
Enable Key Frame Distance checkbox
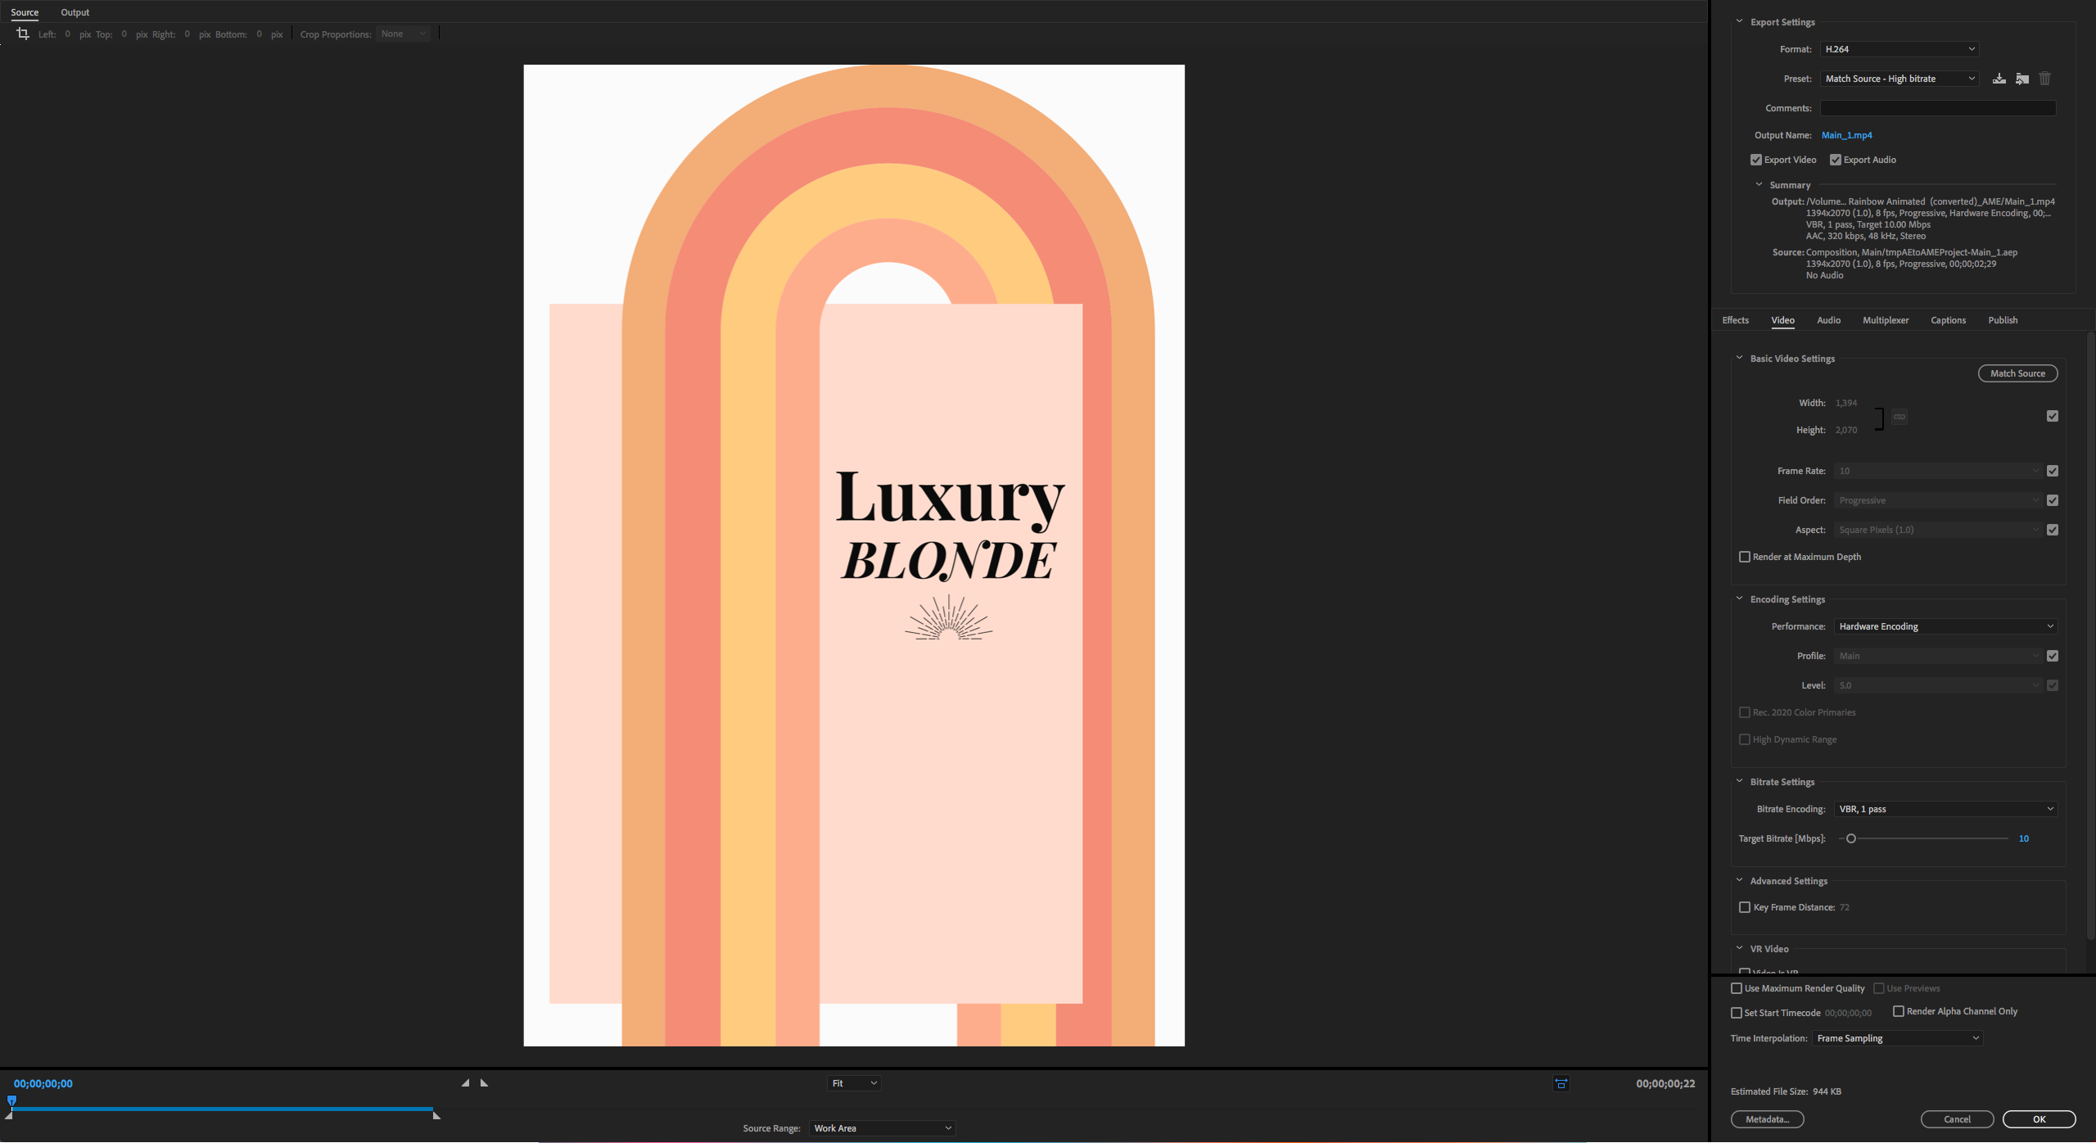(x=1745, y=907)
